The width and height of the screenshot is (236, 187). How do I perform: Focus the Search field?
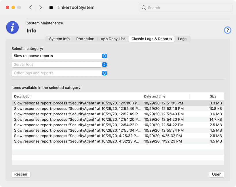click(x=186, y=8)
